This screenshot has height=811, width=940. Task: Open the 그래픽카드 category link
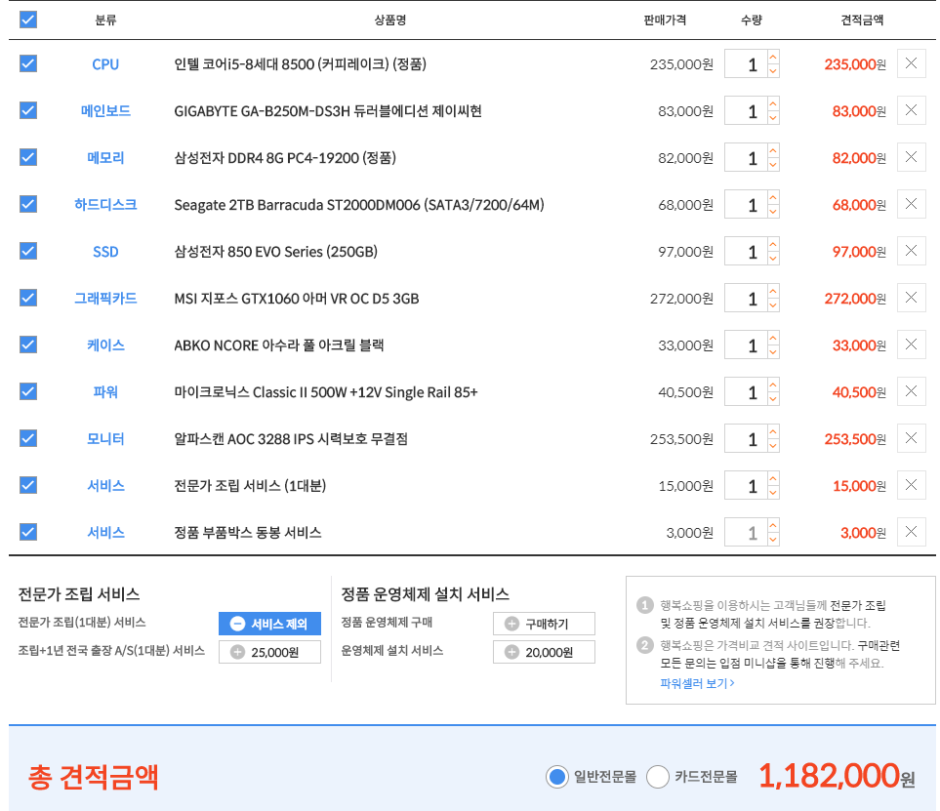tap(105, 299)
